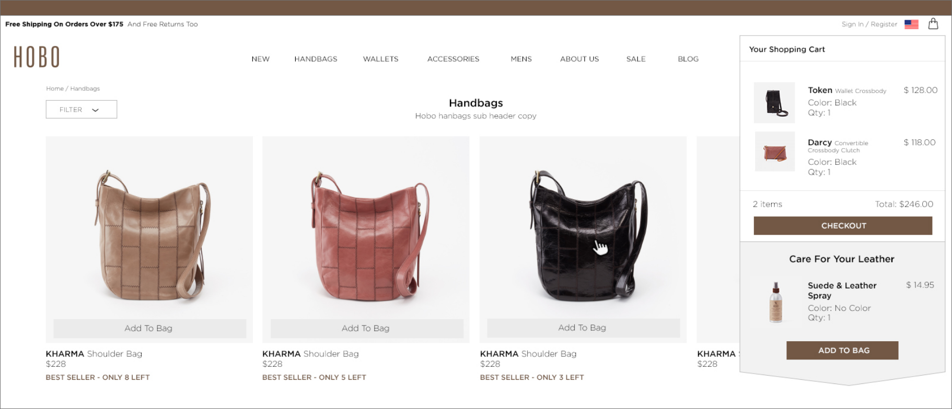The height and width of the screenshot is (409, 952).
Task: Add Suede & Leather Spray to bag
Action: (x=842, y=351)
